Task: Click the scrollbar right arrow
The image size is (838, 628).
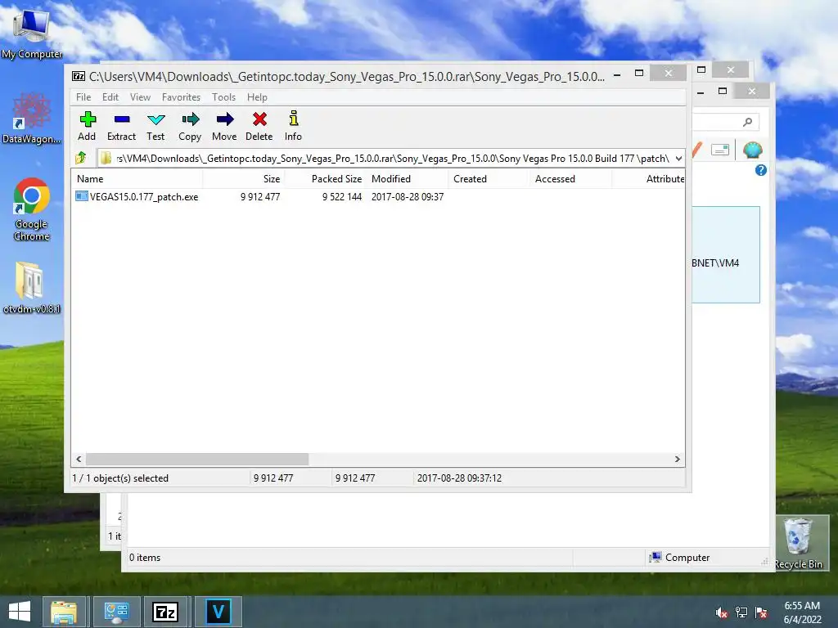Action: tap(677, 460)
